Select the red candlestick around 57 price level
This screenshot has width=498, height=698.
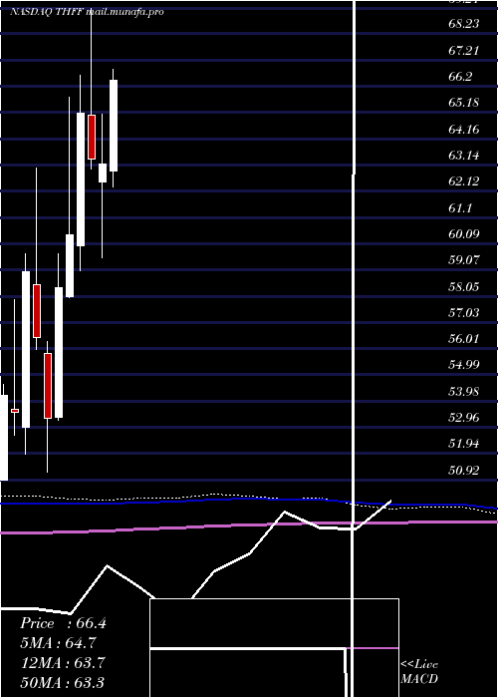coord(37,311)
